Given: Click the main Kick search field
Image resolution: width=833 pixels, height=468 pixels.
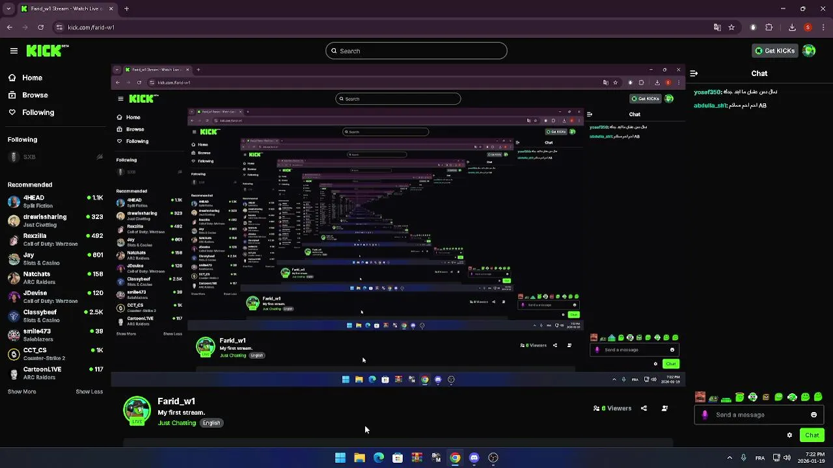Looking at the screenshot, I should coord(416,51).
